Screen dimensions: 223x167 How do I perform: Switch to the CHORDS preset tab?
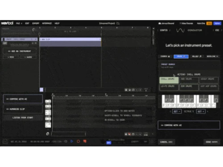tap(165, 57)
